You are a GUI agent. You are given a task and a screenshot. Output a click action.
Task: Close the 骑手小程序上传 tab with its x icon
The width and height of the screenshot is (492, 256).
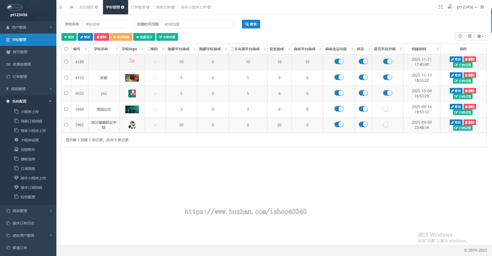[x=210, y=7]
